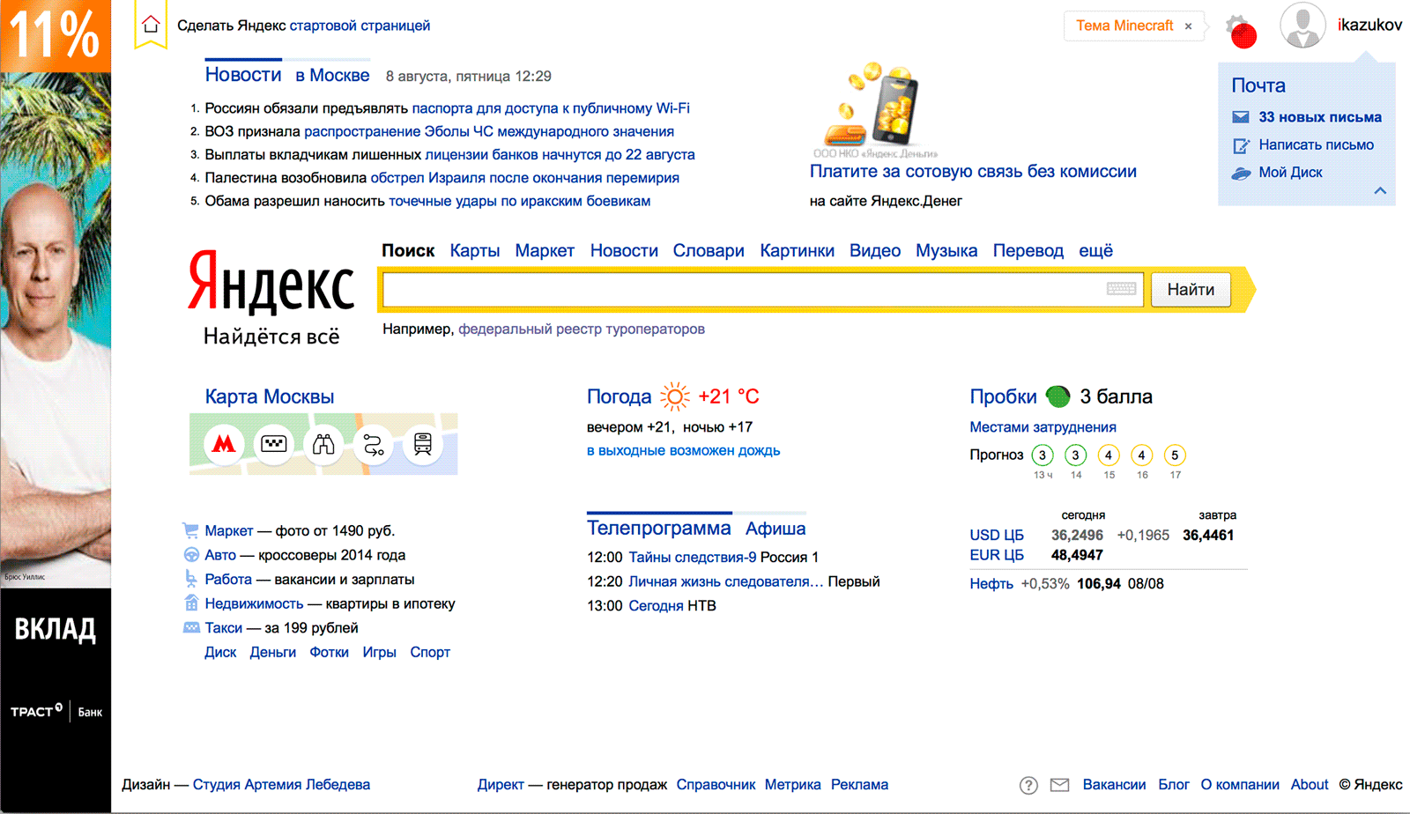The image size is (1410, 814).
Task: Open the Видео service tab
Action: pos(875,251)
